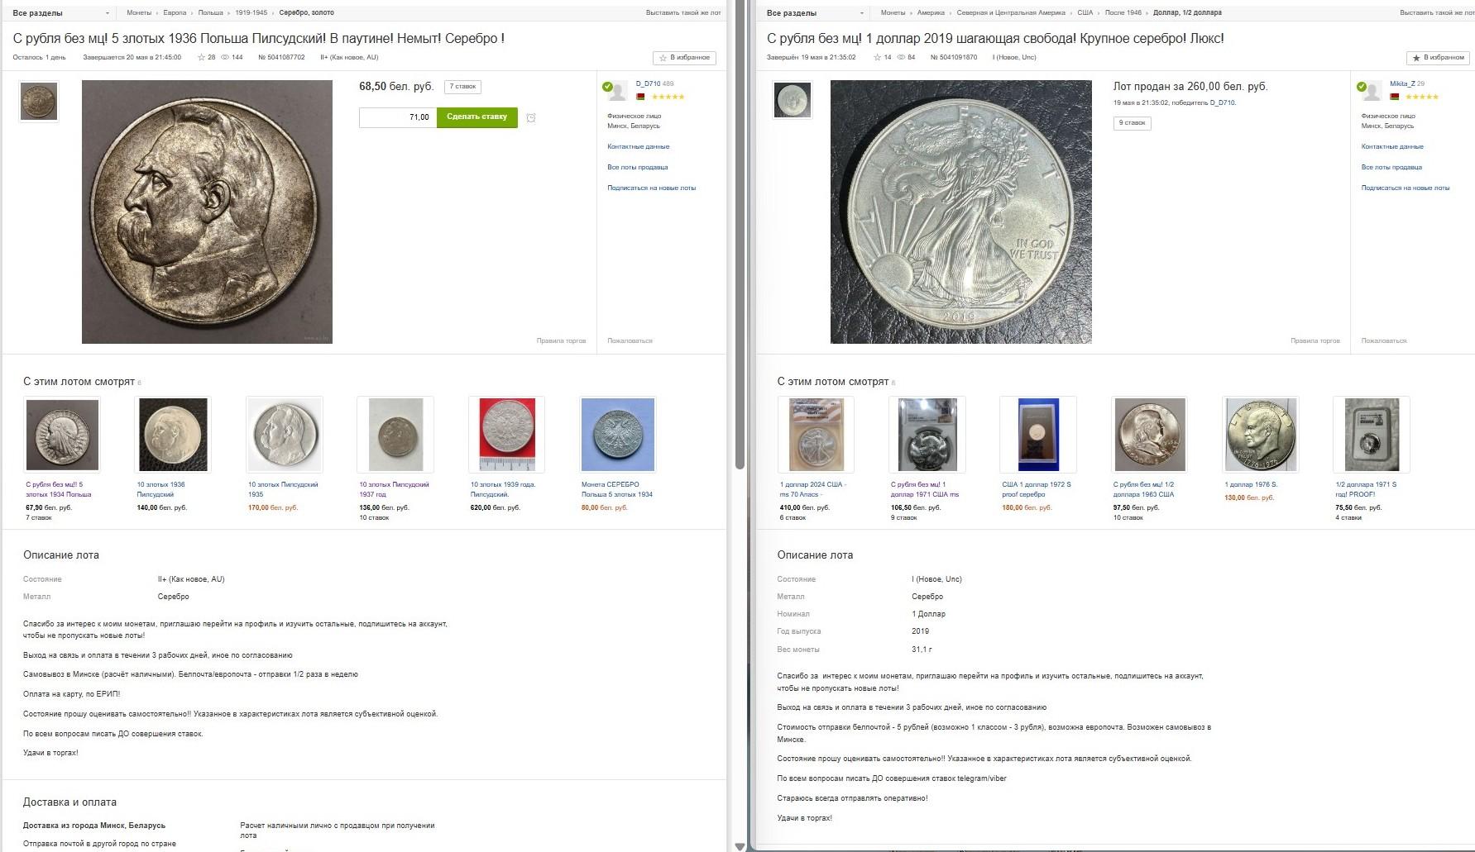Open the Pilsudski coin small thumbnail
The width and height of the screenshot is (1475, 852).
click(39, 102)
